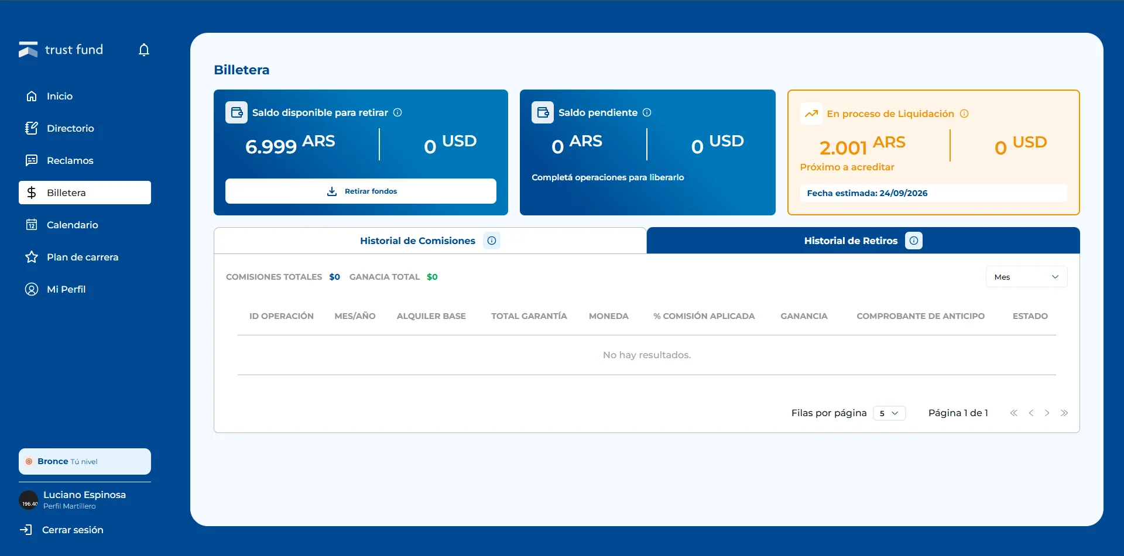
Task: Click the Cerrar sesión logout icon
Action: coord(26,530)
